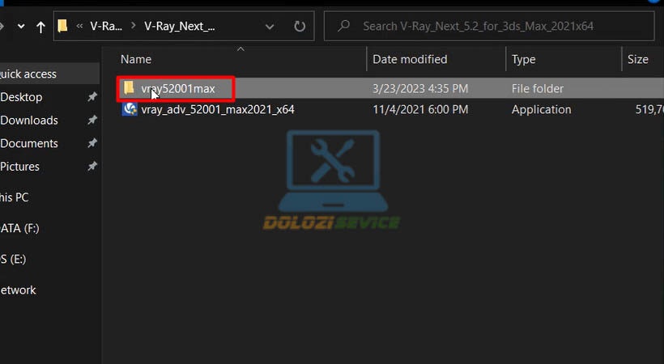664x364 pixels.
Task: Select the vray52001max folder name
Action: [x=178, y=89]
